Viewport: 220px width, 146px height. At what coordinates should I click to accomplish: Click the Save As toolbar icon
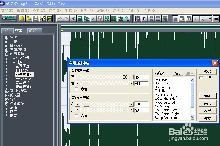point(42,19)
